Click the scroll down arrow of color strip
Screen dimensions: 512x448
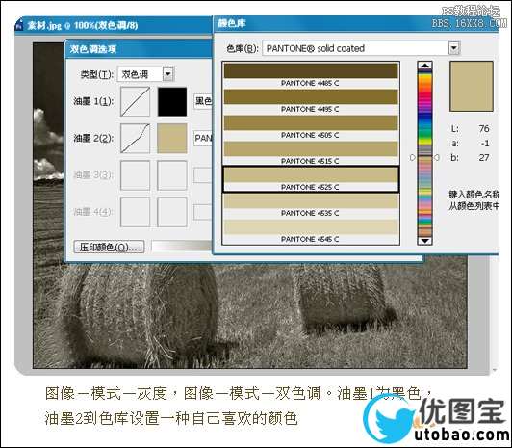pos(424,241)
